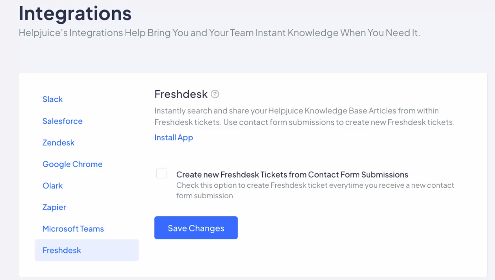Open the Slack integration tab
The height and width of the screenshot is (280, 495).
[52, 99]
